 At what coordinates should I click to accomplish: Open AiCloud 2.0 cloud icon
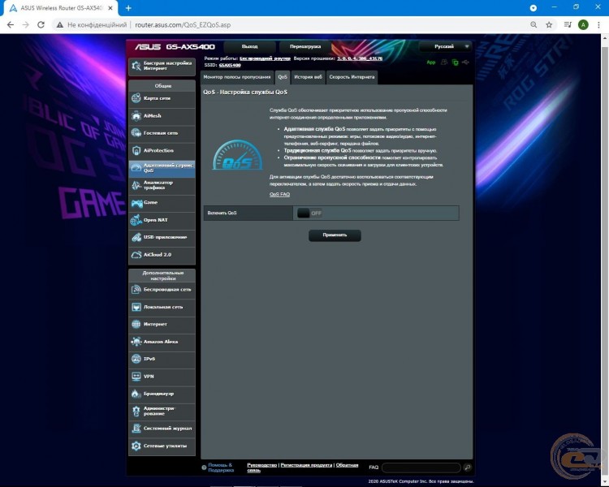pyautogui.click(x=136, y=255)
